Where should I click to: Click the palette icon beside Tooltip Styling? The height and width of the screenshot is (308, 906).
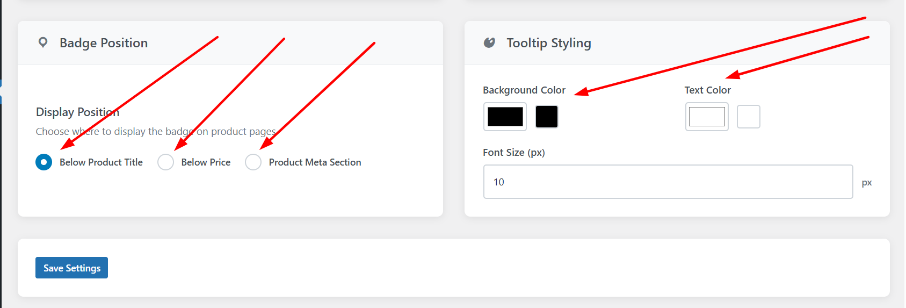pos(489,42)
